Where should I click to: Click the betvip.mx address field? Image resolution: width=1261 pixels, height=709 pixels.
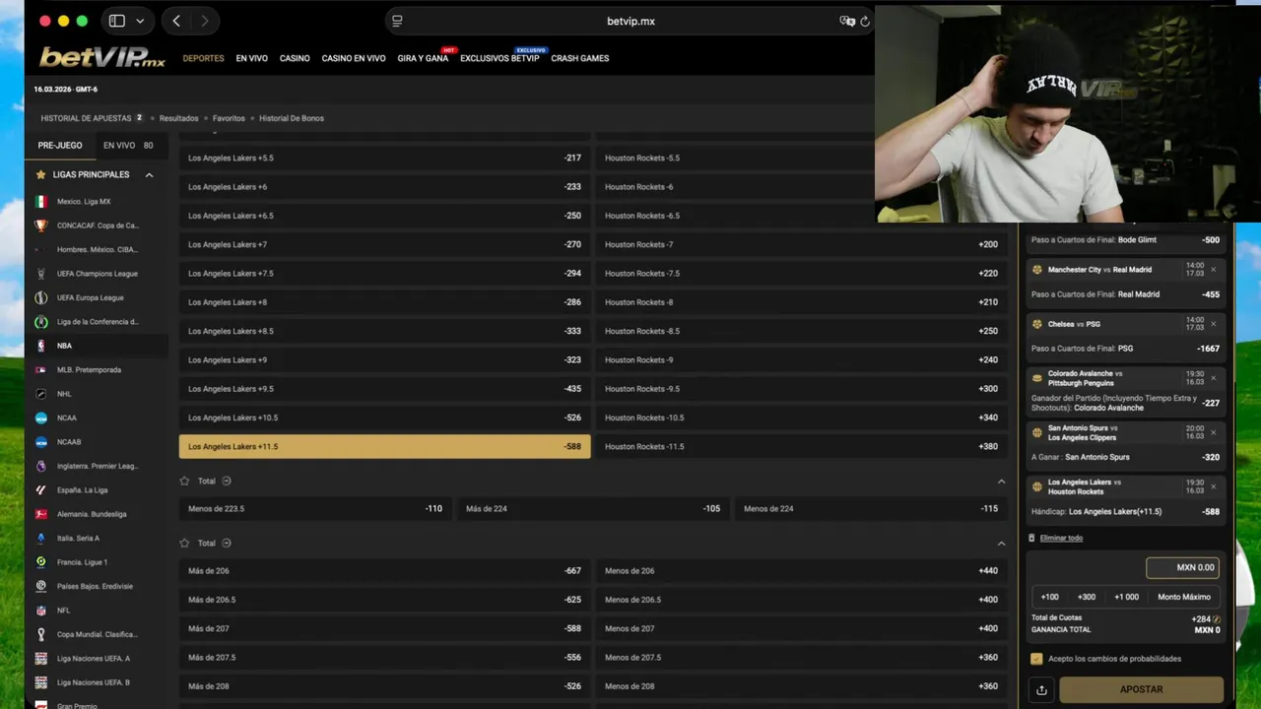click(630, 21)
